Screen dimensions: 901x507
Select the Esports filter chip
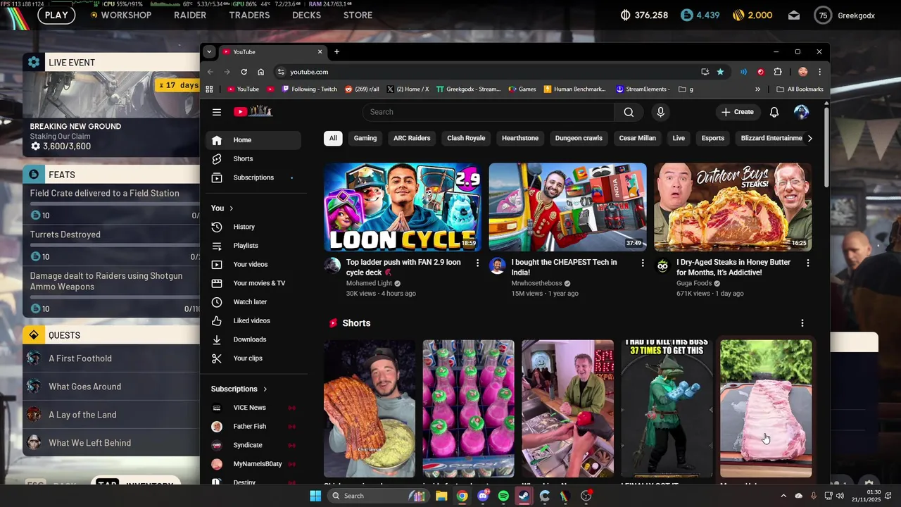712,138
